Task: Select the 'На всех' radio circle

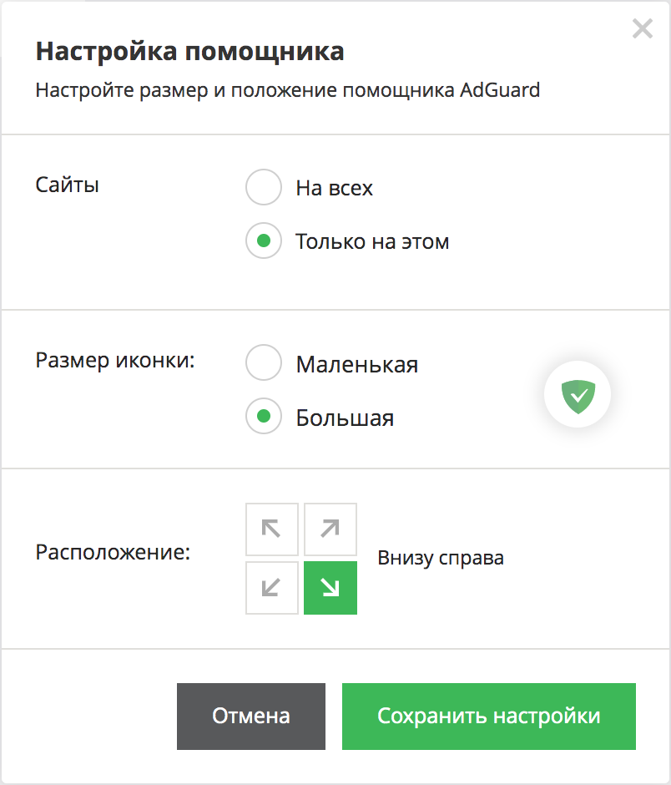Action: (x=264, y=187)
